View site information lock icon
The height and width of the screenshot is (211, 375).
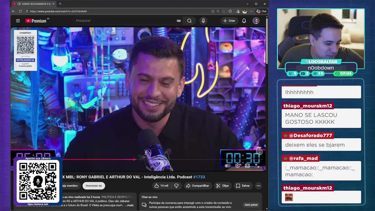pyautogui.click(x=27, y=11)
